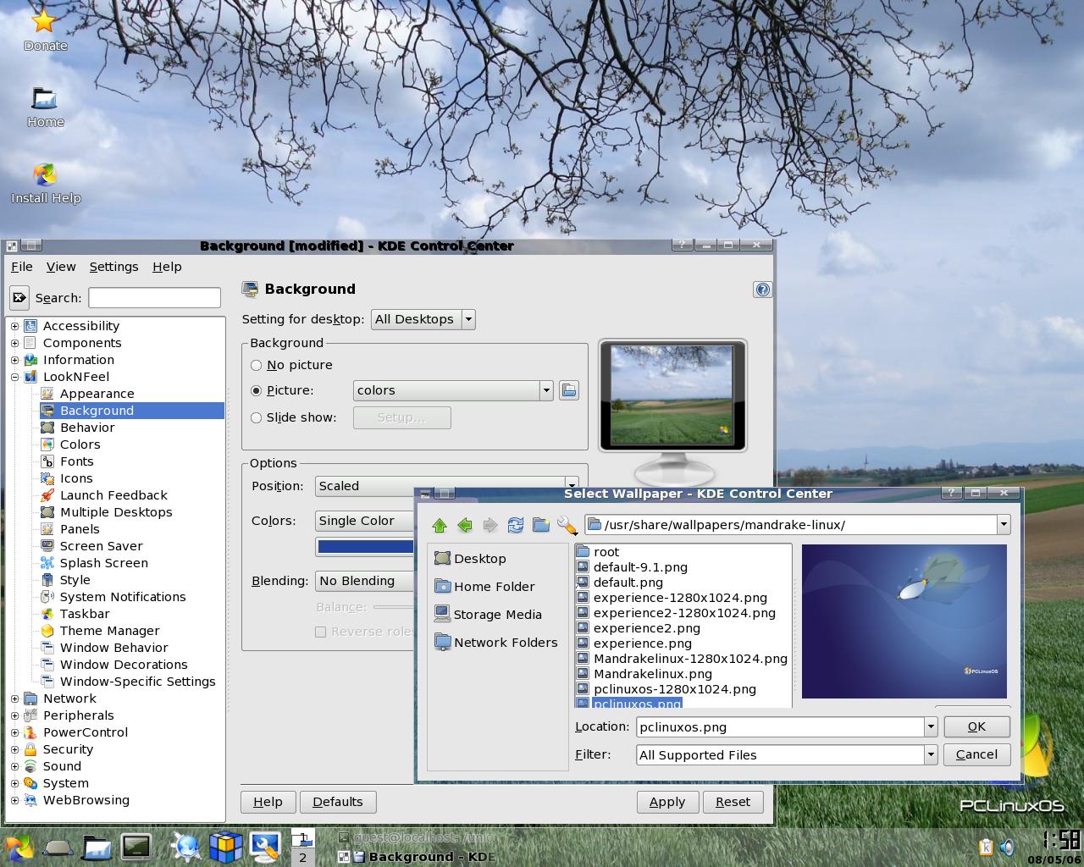Click the Reset button
Image resolution: width=1084 pixels, height=867 pixels.
(x=733, y=802)
